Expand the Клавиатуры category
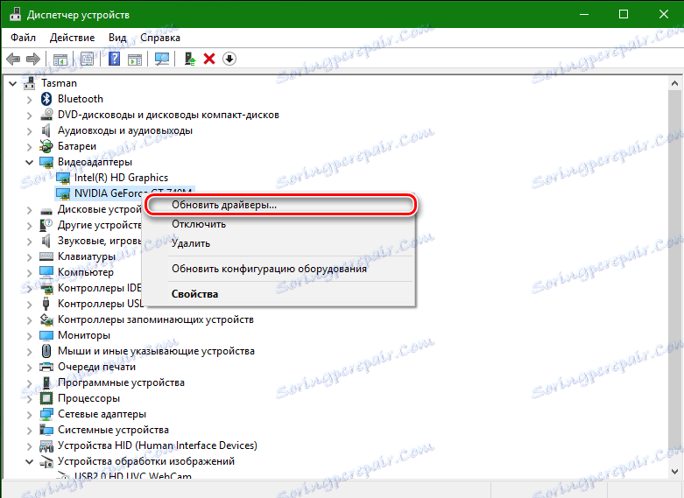The image size is (684, 498). (29, 256)
